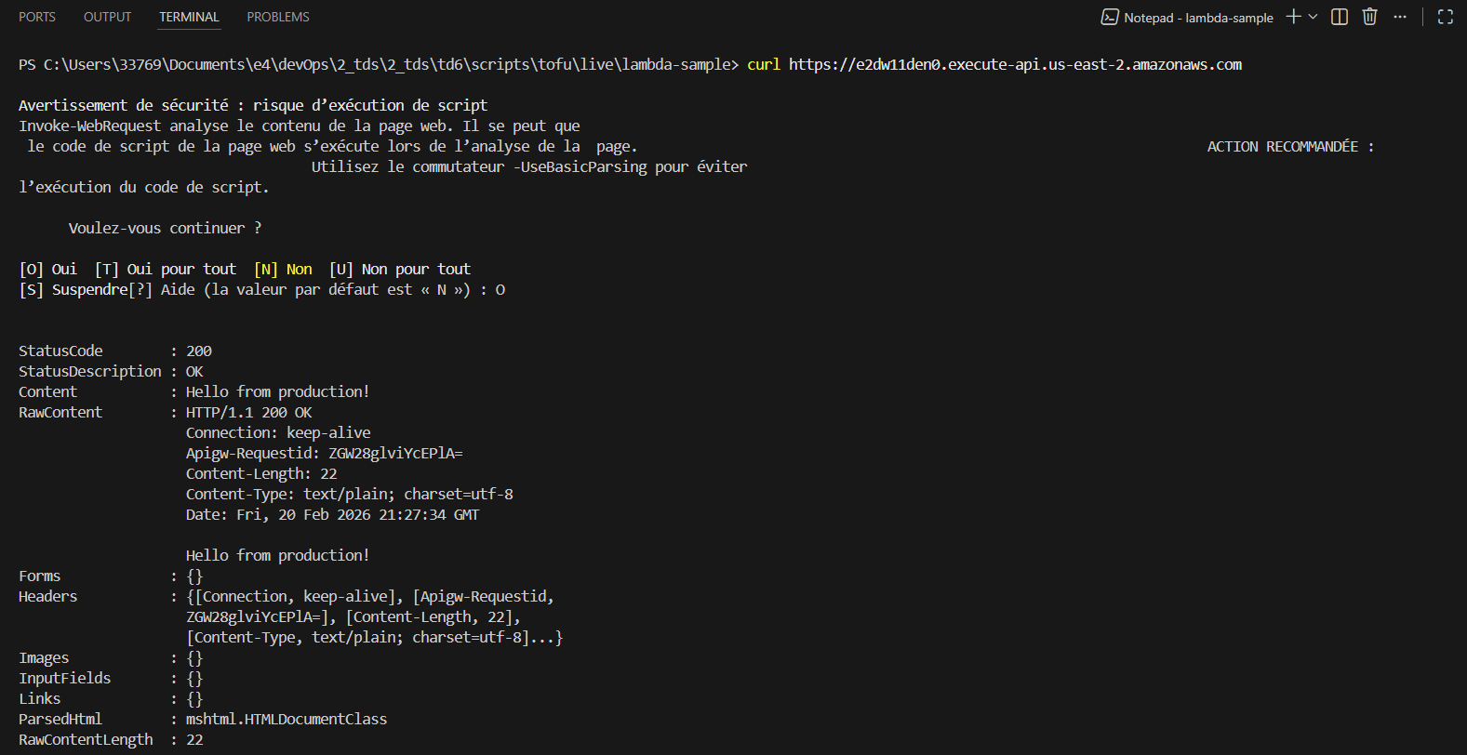Screen dimensions: 1467x755
Task: Switch to the OUTPUT tab
Action: [107, 17]
